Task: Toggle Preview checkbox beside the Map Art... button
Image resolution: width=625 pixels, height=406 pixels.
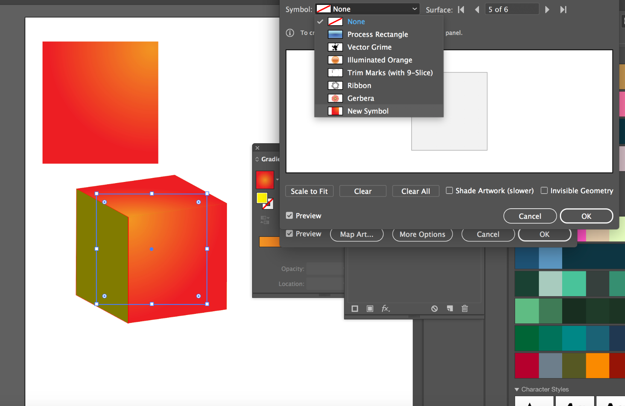Action: tap(289, 233)
